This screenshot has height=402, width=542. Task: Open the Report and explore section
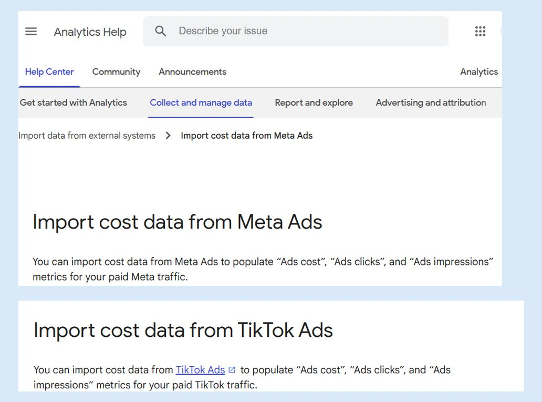pyautogui.click(x=314, y=103)
